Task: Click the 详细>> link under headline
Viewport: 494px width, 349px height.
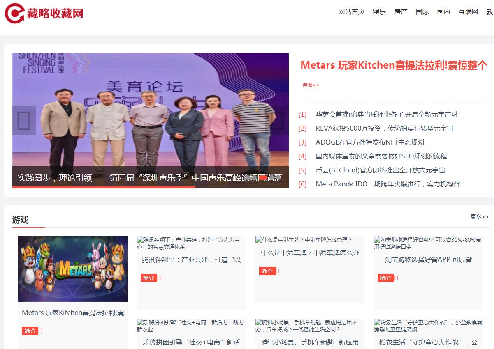Action: [x=311, y=85]
